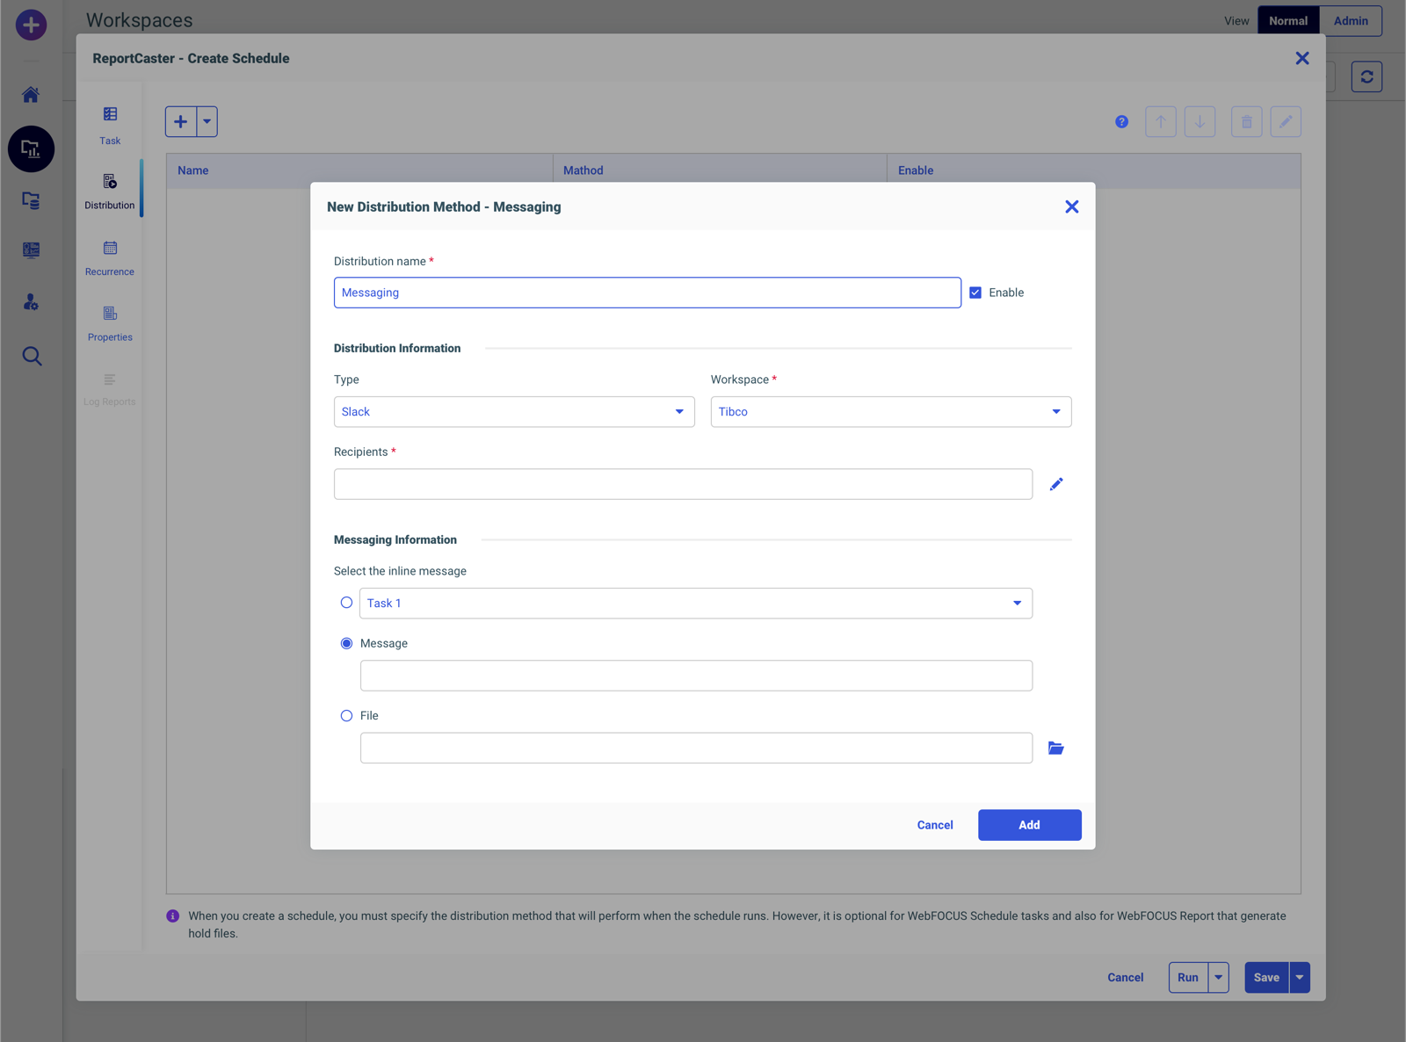Click the move up arrow icon
Viewport: 1406px width, 1042px height.
[x=1161, y=121]
